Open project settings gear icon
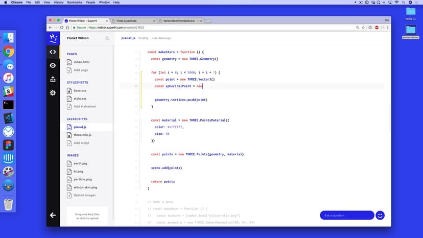423x238 pixels. coord(53,92)
